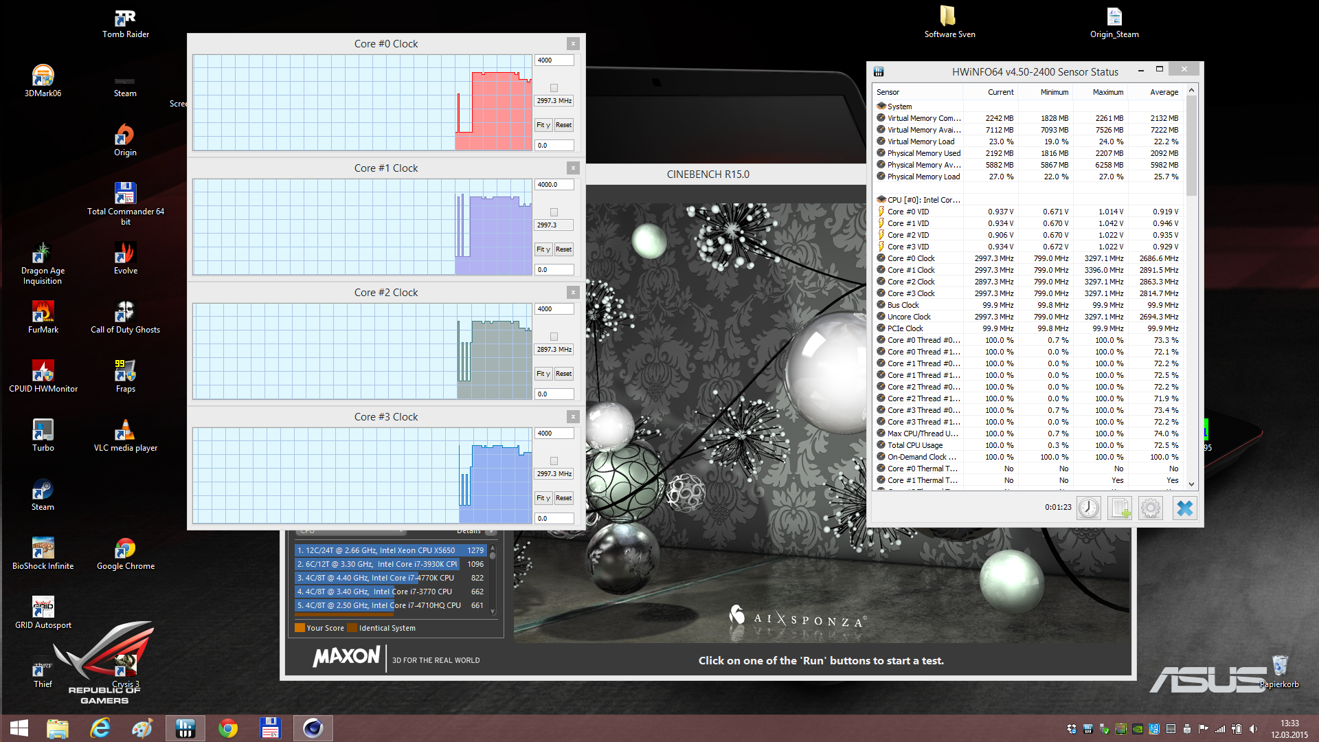
Task: Click the blue X close-sensors icon
Action: (x=1185, y=508)
